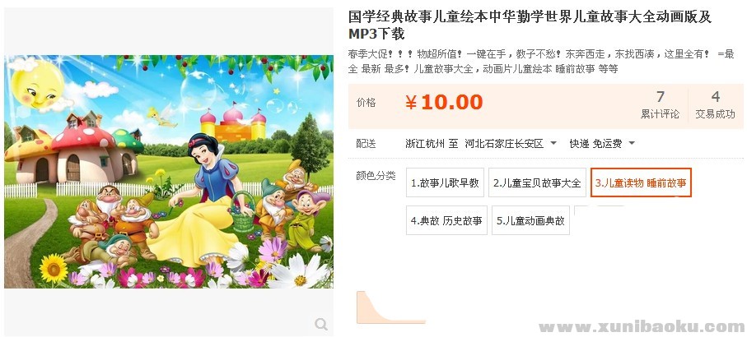The width and height of the screenshot is (747, 337).
Task: Click the ¥10.00 price
Action: 444,102
